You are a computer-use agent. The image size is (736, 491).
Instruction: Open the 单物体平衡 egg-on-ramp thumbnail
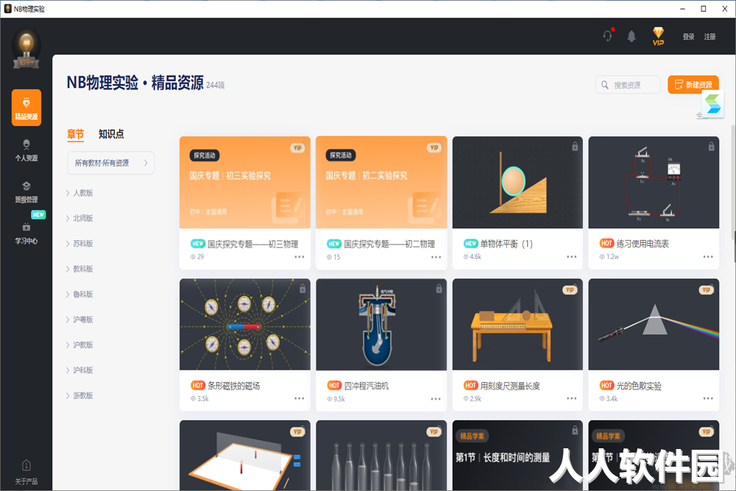tap(517, 183)
